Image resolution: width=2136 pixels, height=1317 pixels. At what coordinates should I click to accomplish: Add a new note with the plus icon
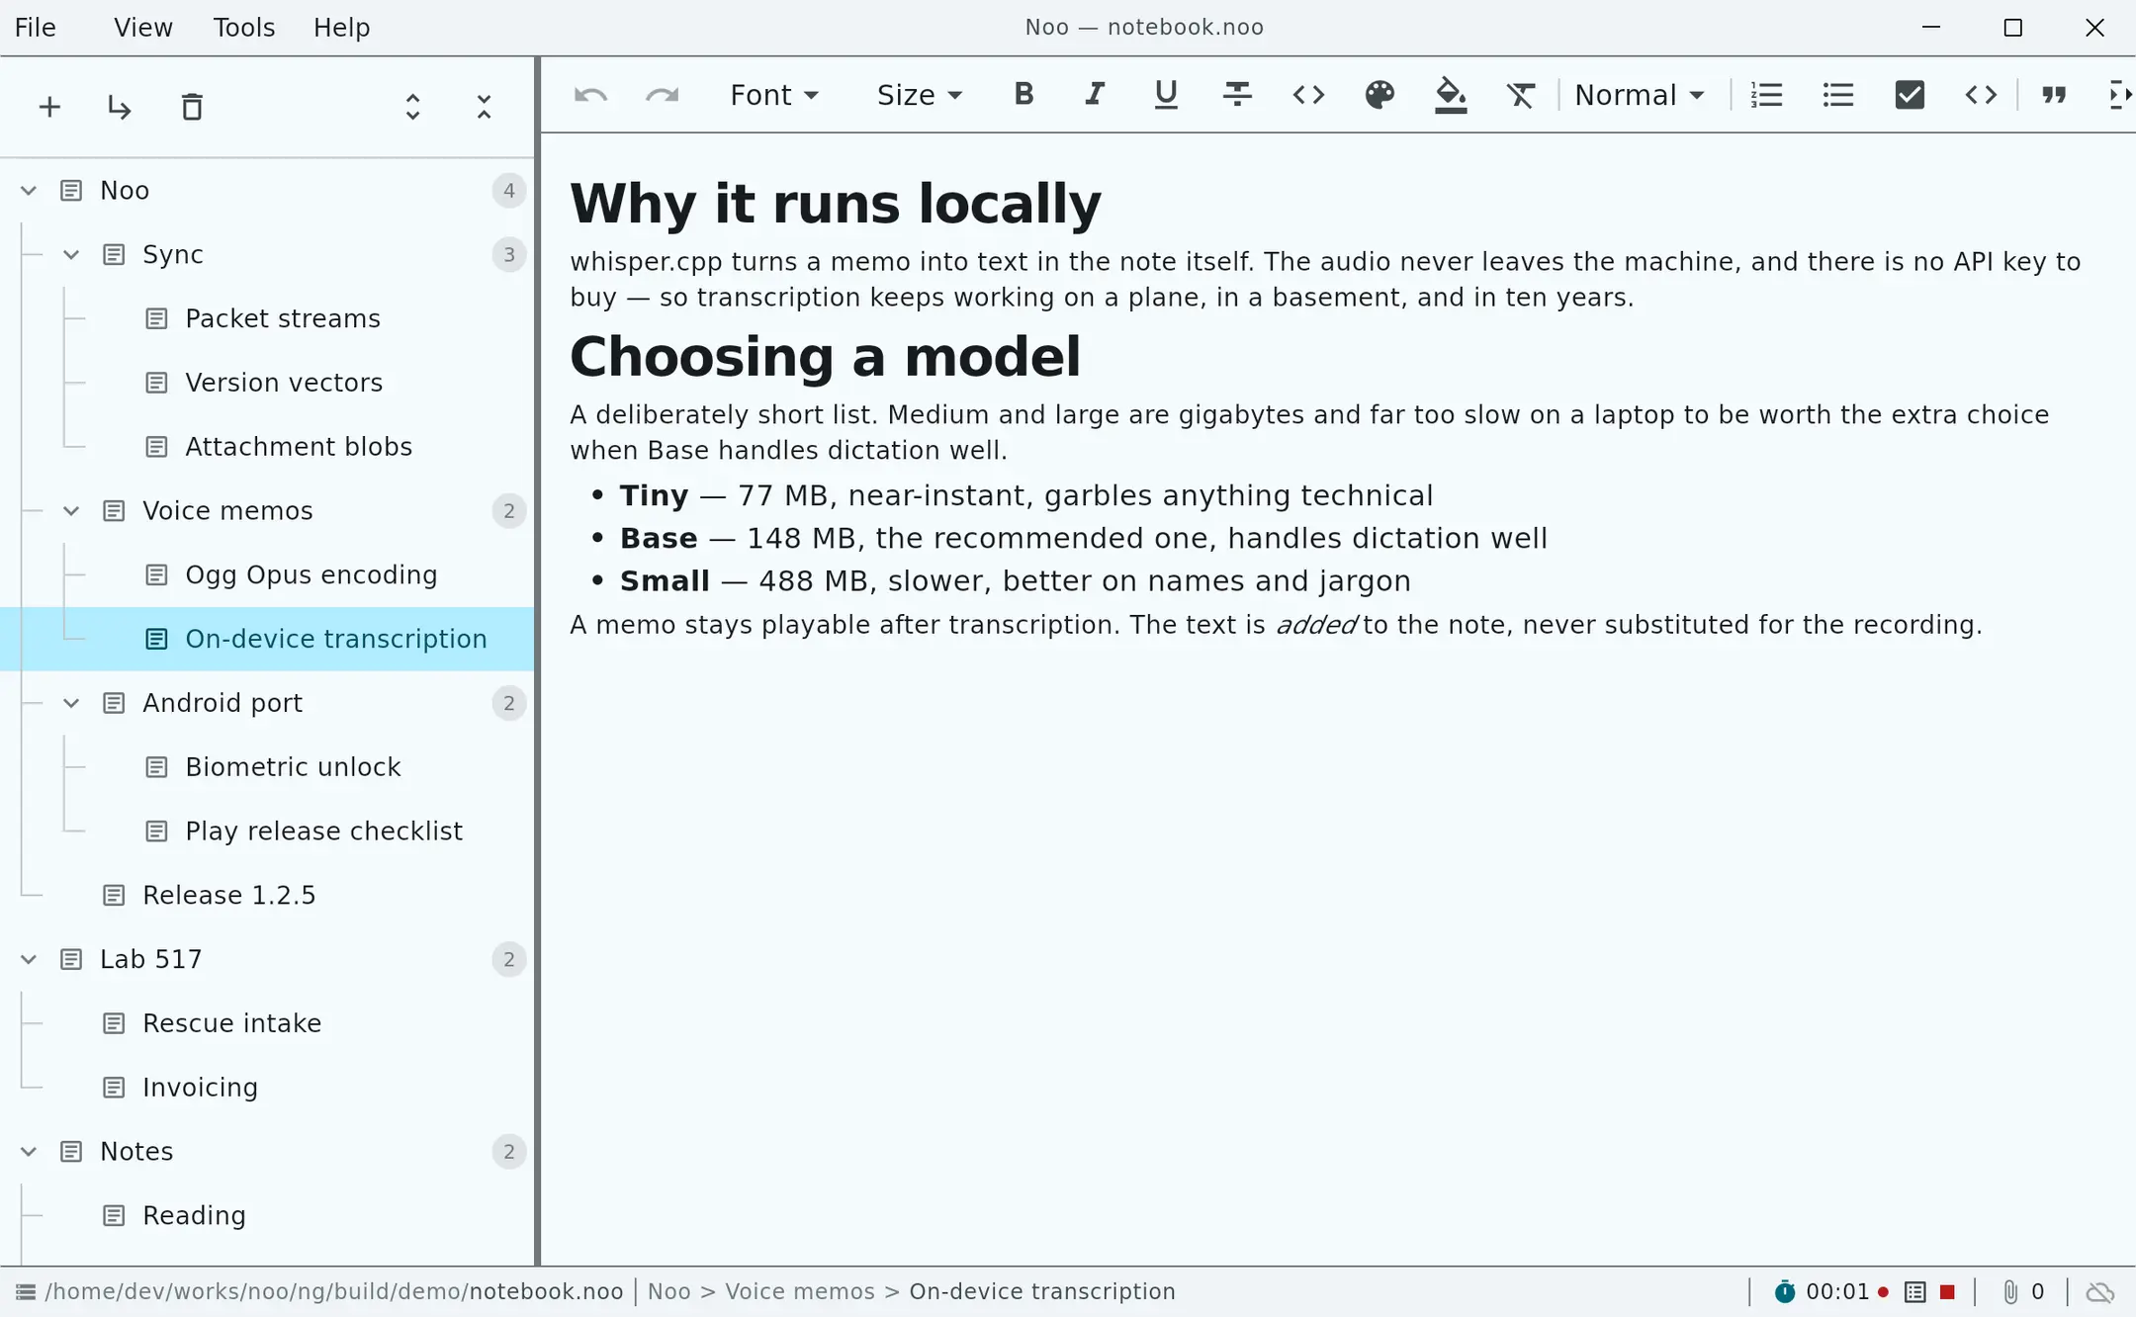49,107
